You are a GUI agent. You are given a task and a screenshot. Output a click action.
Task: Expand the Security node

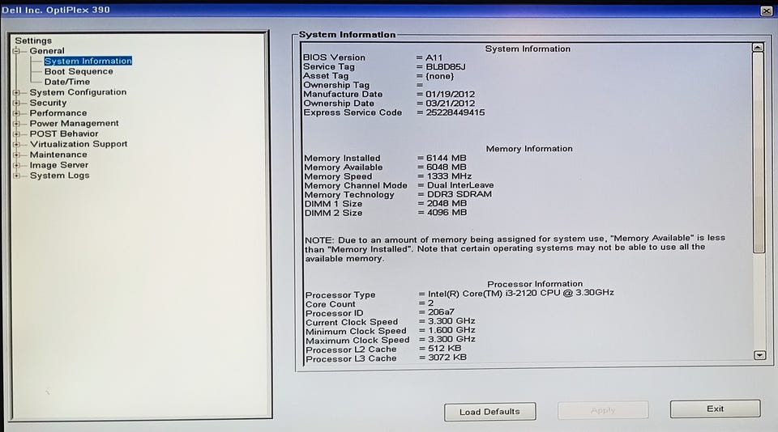16,103
